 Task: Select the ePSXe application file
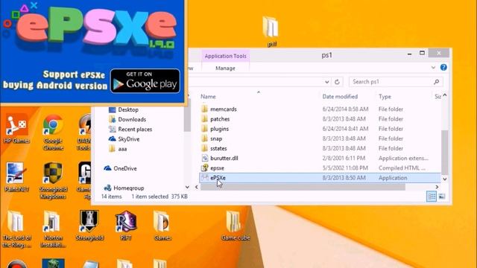[x=320, y=178]
